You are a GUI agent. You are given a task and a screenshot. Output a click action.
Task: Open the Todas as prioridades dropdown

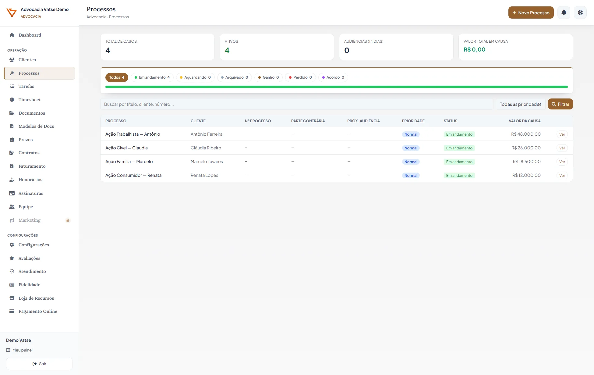coord(521,104)
